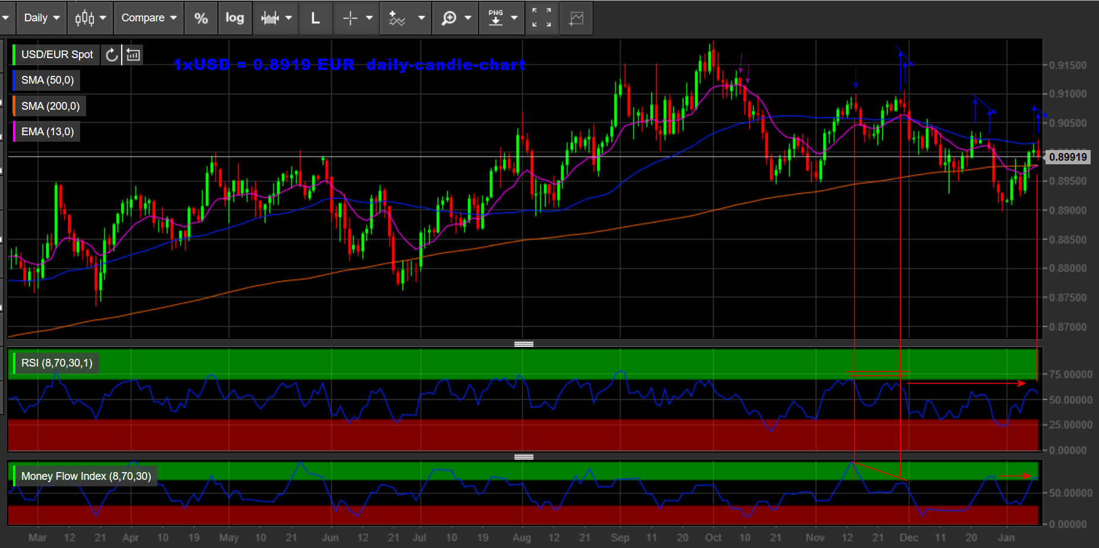Image resolution: width=1099 pixels, height=548 pixels.
Task: Click the add indicator/study icon
Action: click(x=397, y=18)
